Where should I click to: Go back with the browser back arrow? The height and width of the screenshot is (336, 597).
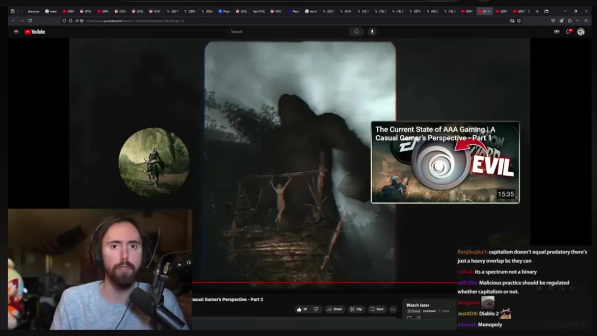(x=13, y=21)
